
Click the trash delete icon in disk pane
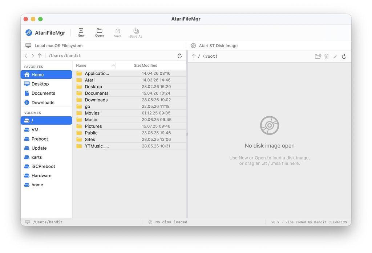pos(327,56)
